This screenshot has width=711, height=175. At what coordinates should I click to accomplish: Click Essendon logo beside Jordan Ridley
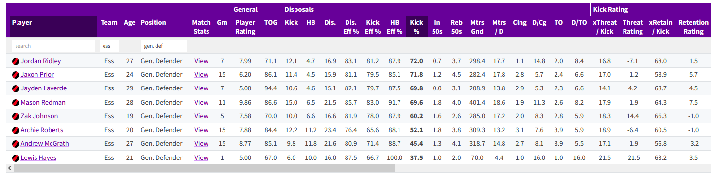[x=16, y=61]
